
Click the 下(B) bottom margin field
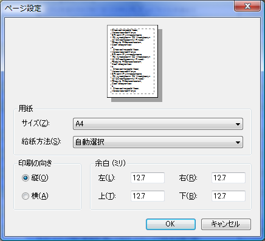(229, 196)
